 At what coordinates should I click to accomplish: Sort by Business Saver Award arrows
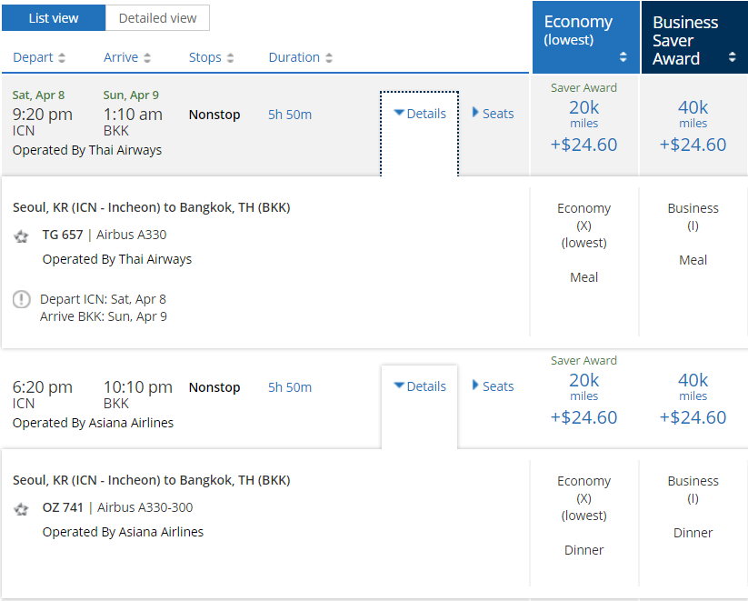(732, 57)
